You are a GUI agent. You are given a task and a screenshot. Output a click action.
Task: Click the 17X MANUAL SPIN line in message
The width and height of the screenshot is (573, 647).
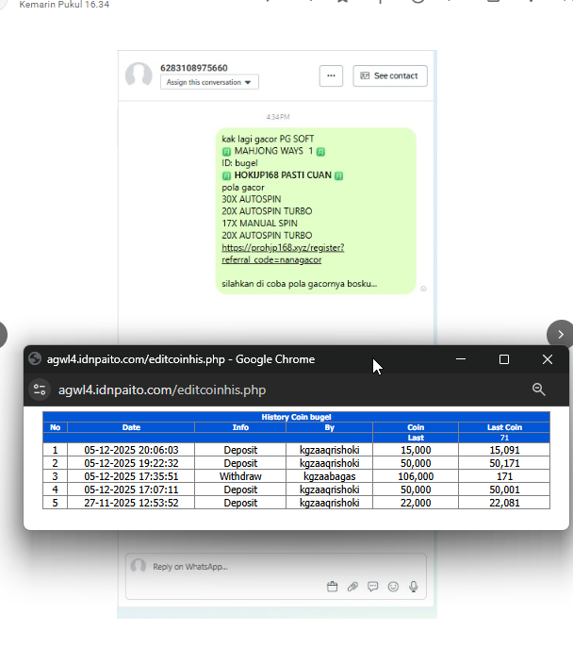click(x=260, y=224)
